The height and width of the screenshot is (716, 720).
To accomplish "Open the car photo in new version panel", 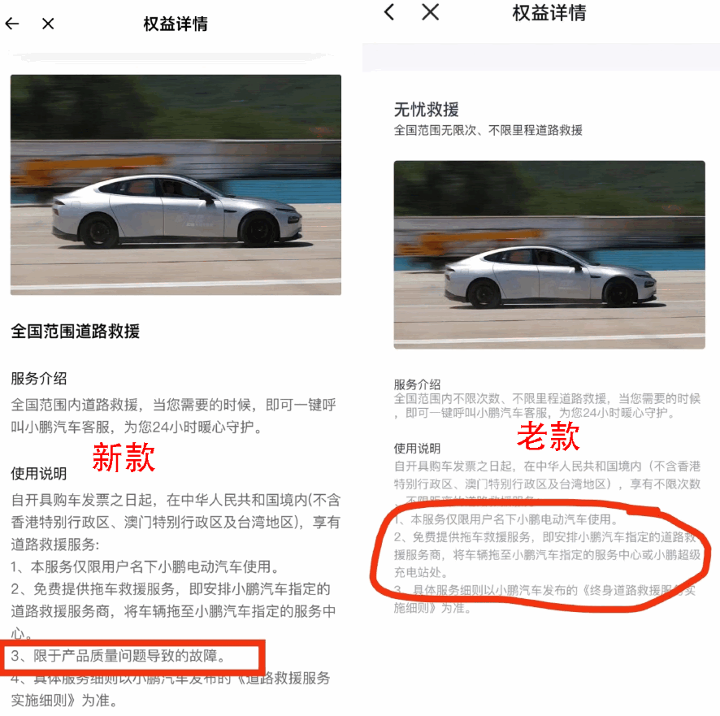I will pyautogui.click(x=176, y=184).
